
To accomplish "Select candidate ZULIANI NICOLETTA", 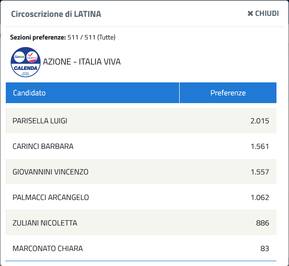I will (45, 223).
